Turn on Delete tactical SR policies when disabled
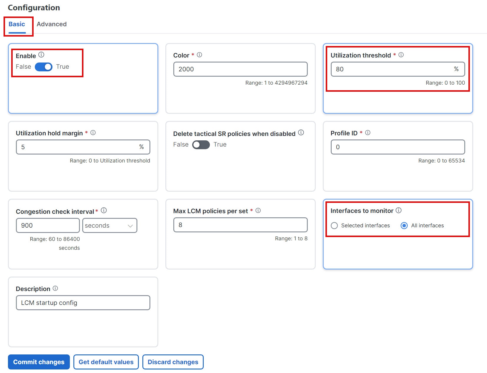The width and height of the screenshot is (487, 373). 201,144
